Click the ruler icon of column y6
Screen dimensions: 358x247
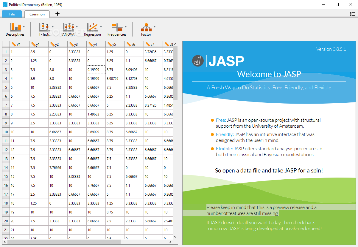129,44
